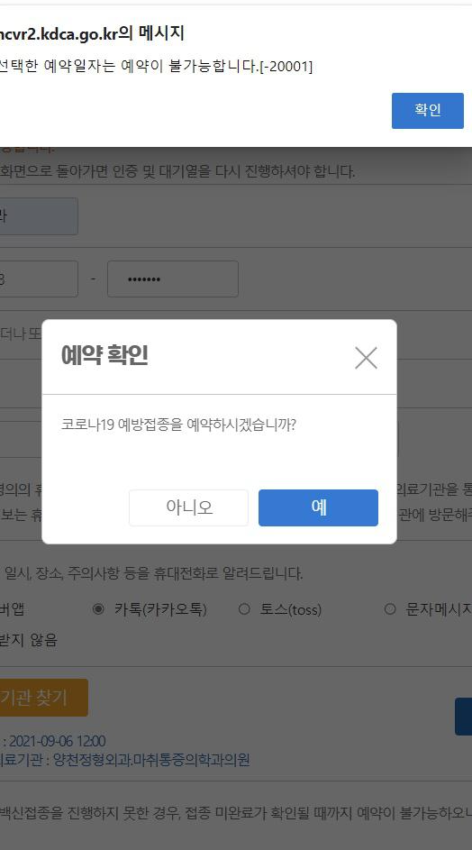
Task: Click alert message containing [-20001]
Action: [156, 67]
